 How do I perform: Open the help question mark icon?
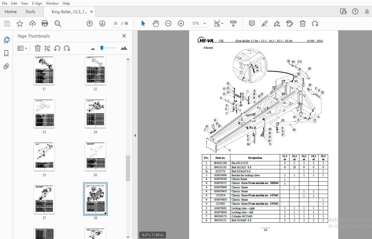[x=355, y=12]
